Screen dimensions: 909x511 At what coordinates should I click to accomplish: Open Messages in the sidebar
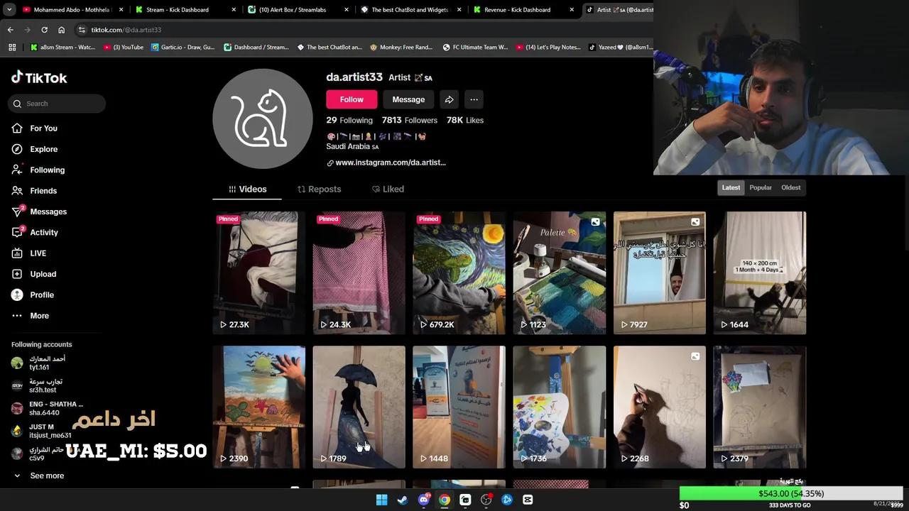coord(48,211)
